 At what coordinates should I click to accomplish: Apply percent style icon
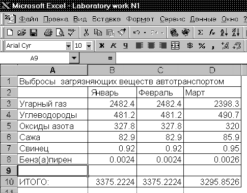click(x=202, y=46)
